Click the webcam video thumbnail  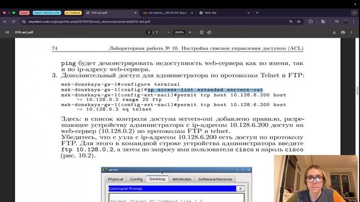coord(316,178)
